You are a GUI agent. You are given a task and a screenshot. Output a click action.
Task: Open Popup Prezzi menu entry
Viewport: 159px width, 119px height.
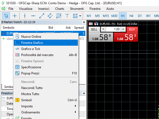point(46,73)
